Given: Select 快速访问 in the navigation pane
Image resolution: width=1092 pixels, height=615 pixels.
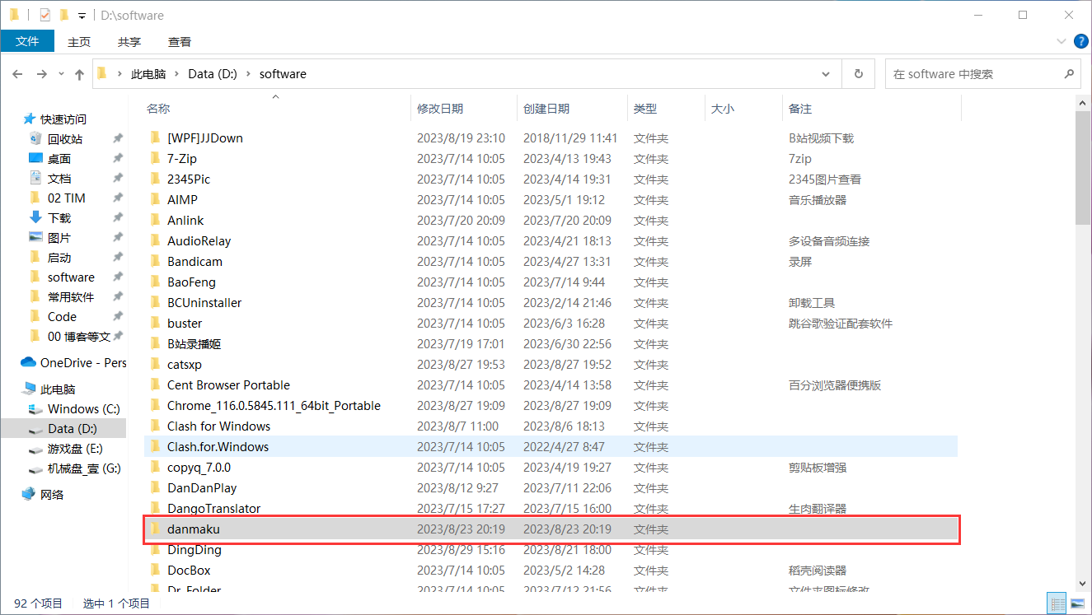Looking at the screenshot, I should (63, 119).
